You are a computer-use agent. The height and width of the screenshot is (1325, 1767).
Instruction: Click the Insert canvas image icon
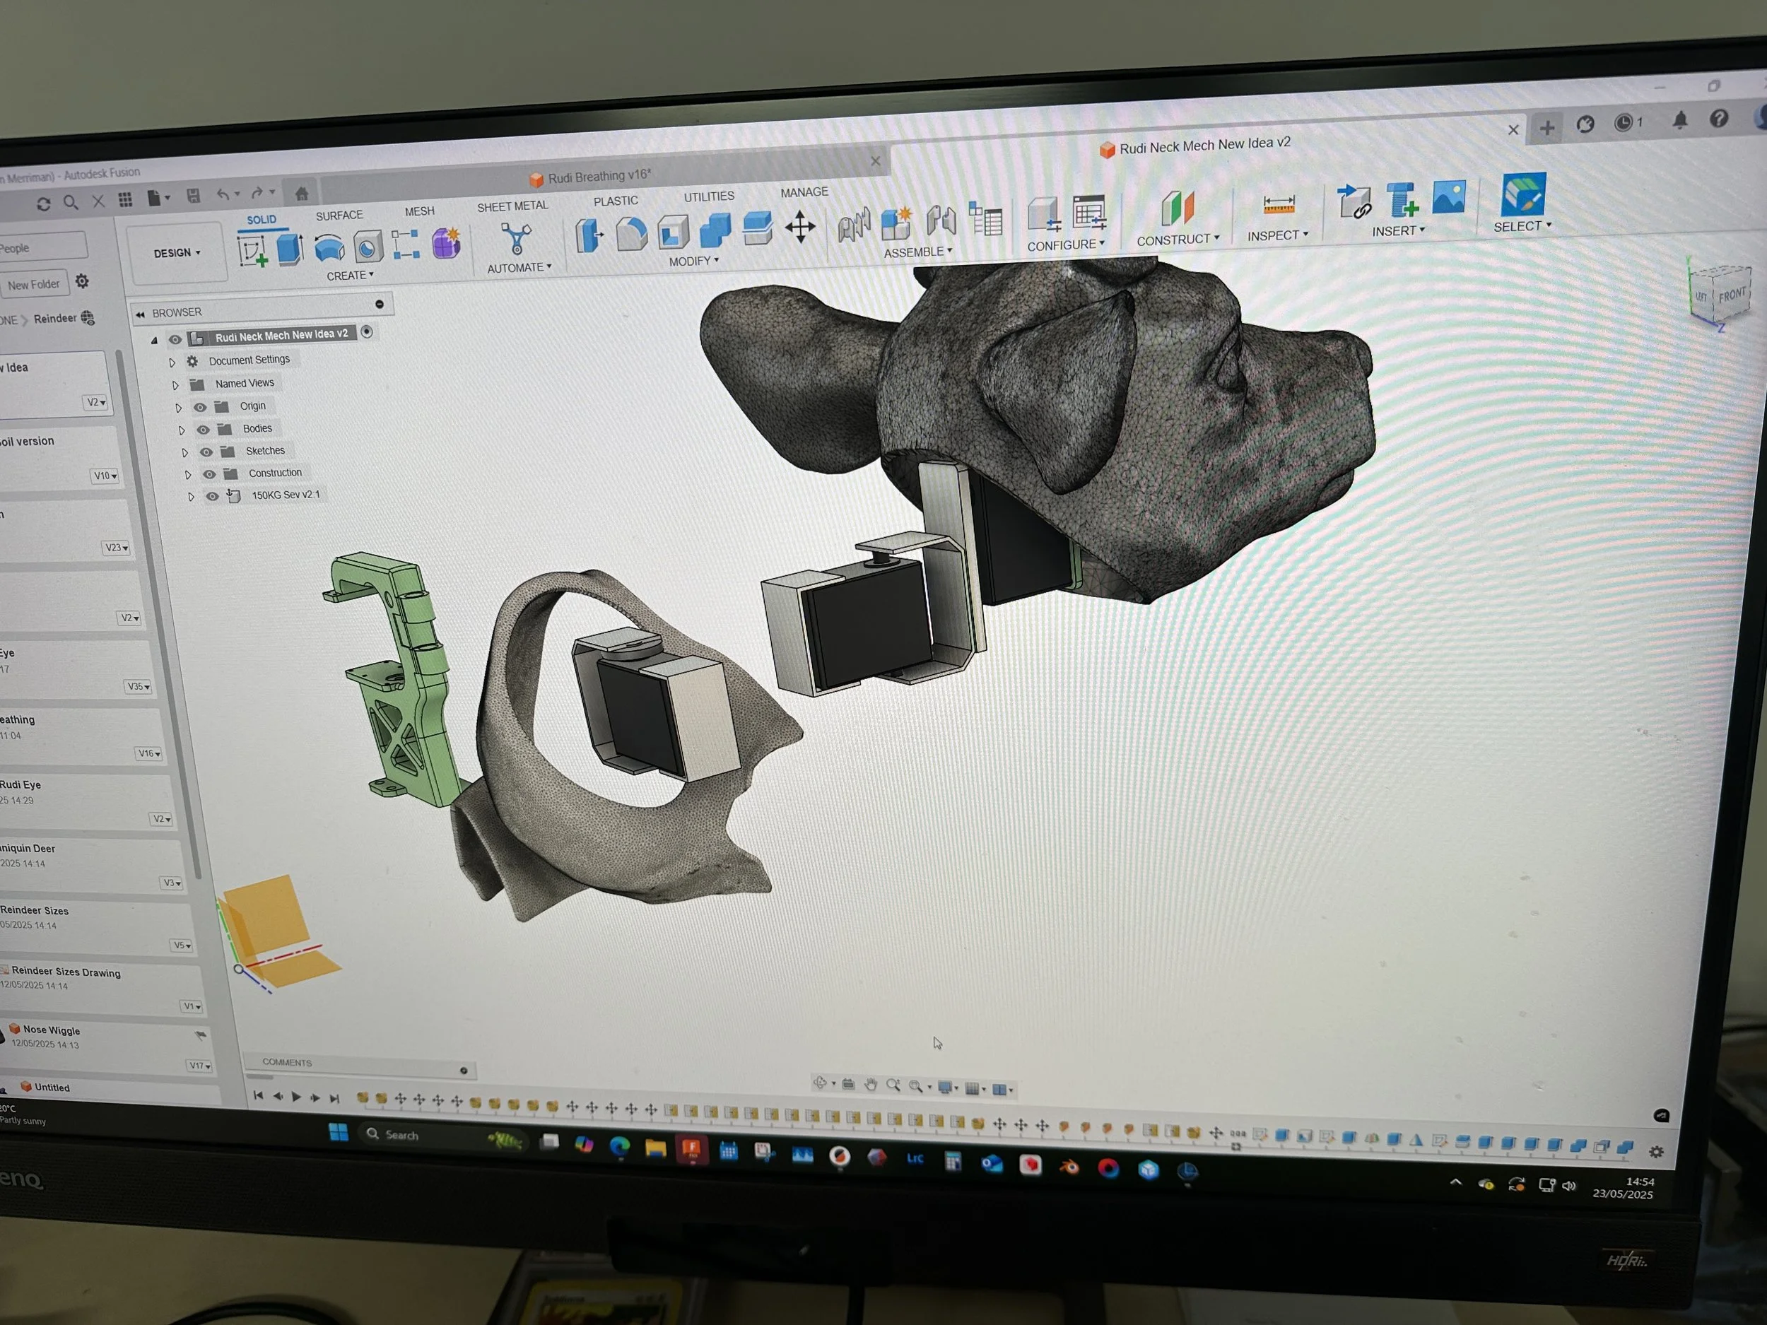pyautogui.click(x=1448, y=196)
